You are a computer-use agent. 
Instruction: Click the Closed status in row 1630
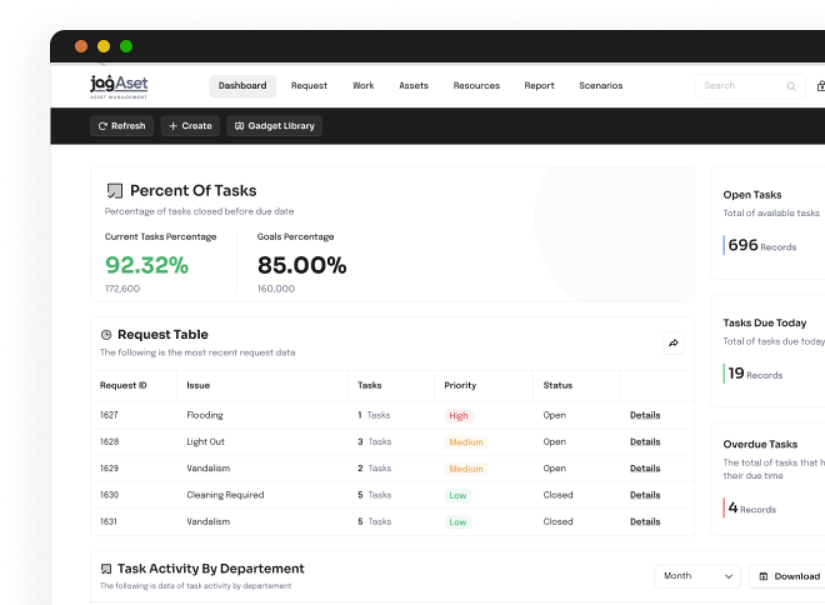557,495
